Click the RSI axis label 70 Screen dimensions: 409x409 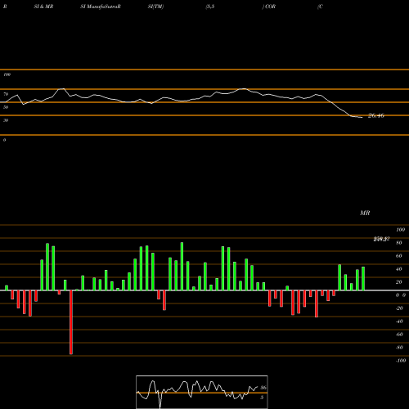(x=6, y=94)
